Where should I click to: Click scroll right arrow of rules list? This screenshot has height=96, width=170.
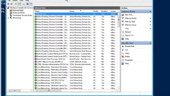[x=116, y=91]
